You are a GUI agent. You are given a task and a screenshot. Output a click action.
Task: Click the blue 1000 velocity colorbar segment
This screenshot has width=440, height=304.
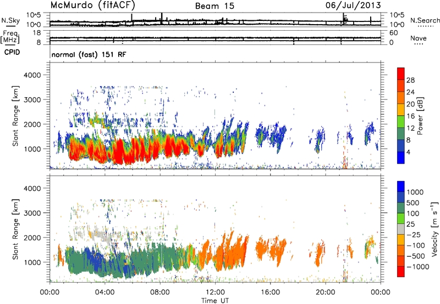click(x=401, y=187)
